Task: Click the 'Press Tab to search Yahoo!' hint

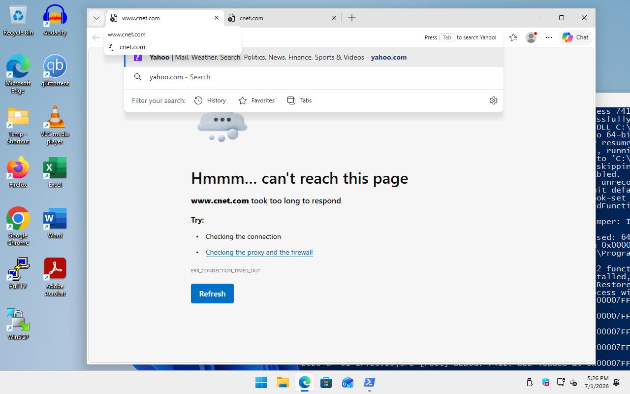Action: pos(460,37)
